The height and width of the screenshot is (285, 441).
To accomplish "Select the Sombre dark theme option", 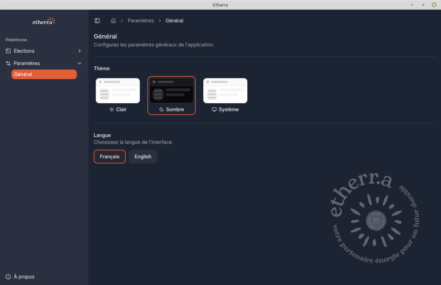I will (x=171, y=96).
